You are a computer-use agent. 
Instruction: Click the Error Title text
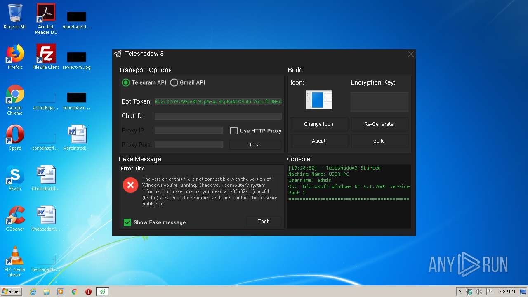pyautogui.click(x=133, y=169)
